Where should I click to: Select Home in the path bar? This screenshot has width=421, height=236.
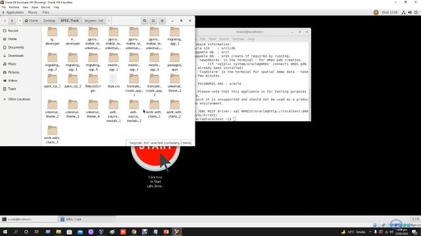point(31,20)
